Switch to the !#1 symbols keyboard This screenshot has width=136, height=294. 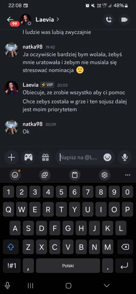pos(12,266)
